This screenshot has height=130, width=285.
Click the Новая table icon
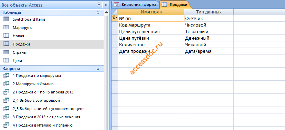click(x=6, y=36)
